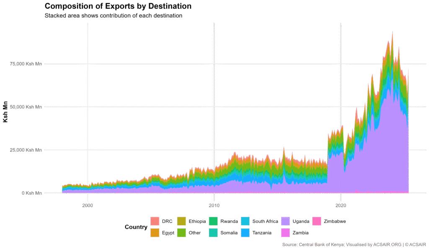Pick the Zambia legend color swatch
The width and height of the screenshot is (429, 250).
286,232
